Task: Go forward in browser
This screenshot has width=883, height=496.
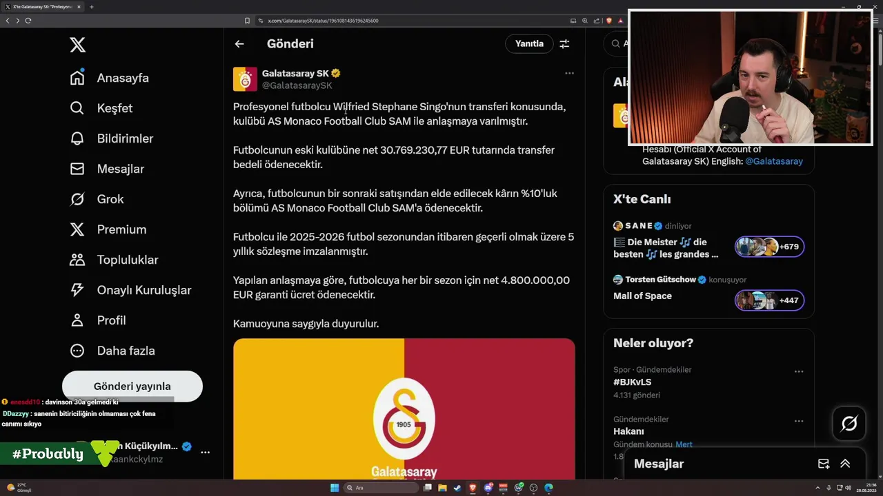Action: (x=17, y=21)
